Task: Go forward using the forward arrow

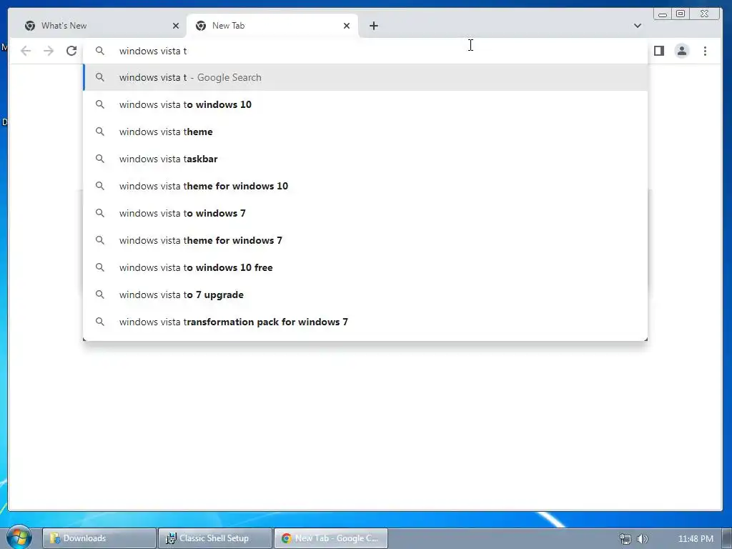Action: [49, 51]
